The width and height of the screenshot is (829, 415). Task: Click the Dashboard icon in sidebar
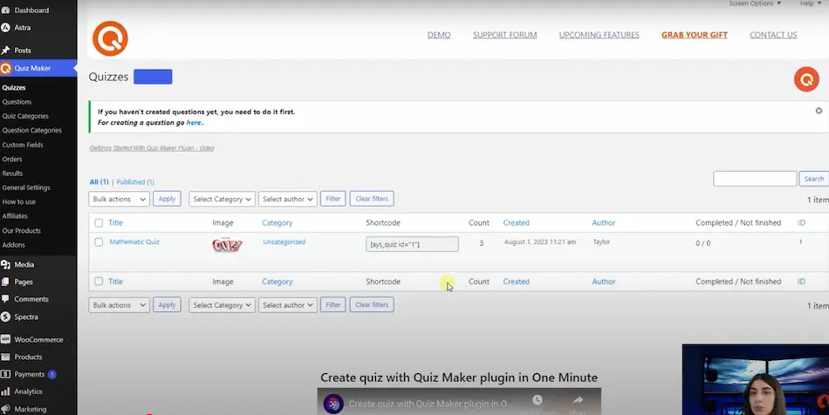pos(5,10)
